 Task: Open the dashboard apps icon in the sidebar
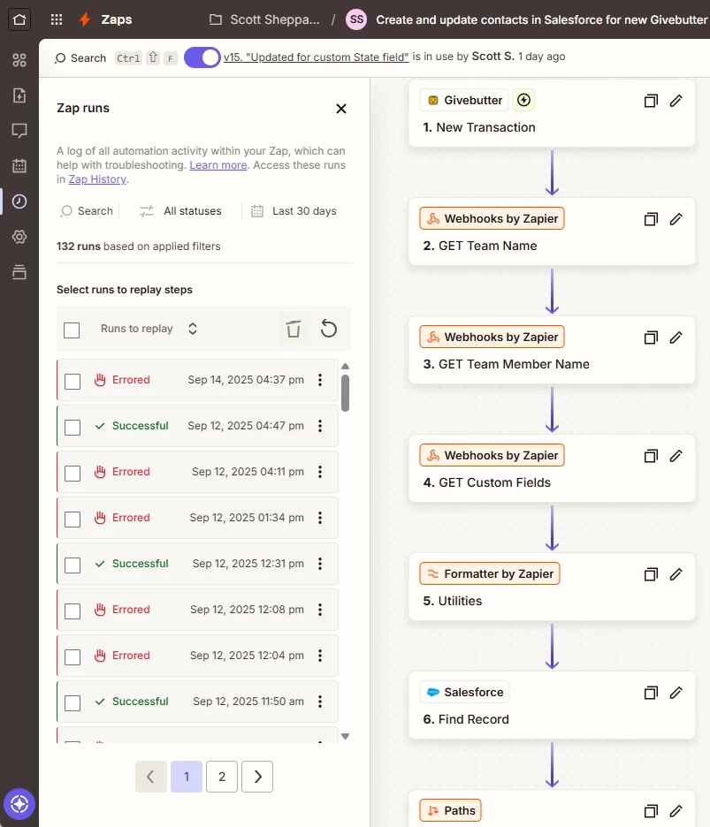[x=19, y=60]
